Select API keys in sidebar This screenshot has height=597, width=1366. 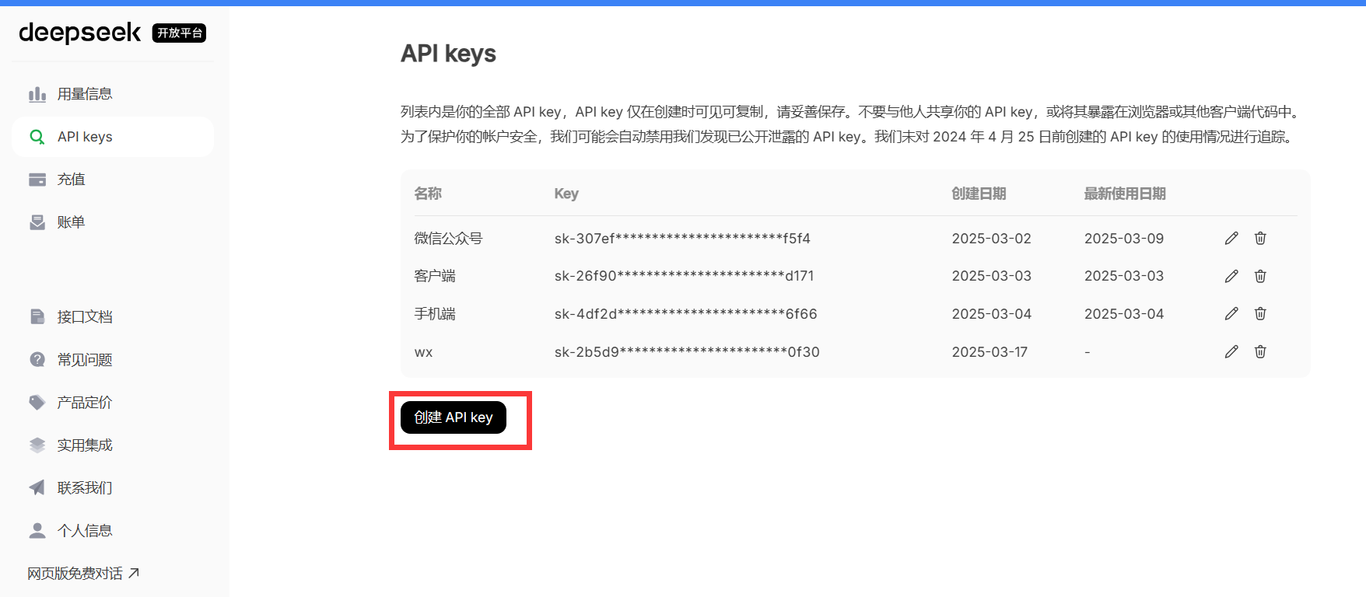point(113,137)
